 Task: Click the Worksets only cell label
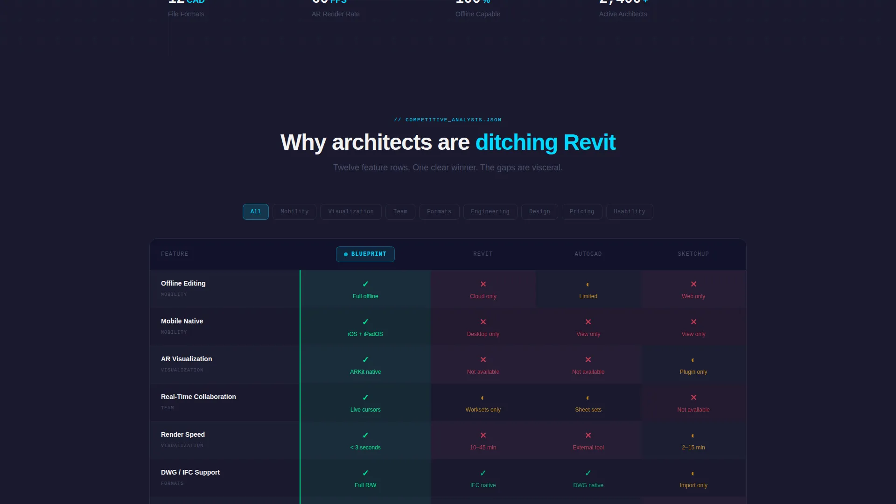point(483,410)
